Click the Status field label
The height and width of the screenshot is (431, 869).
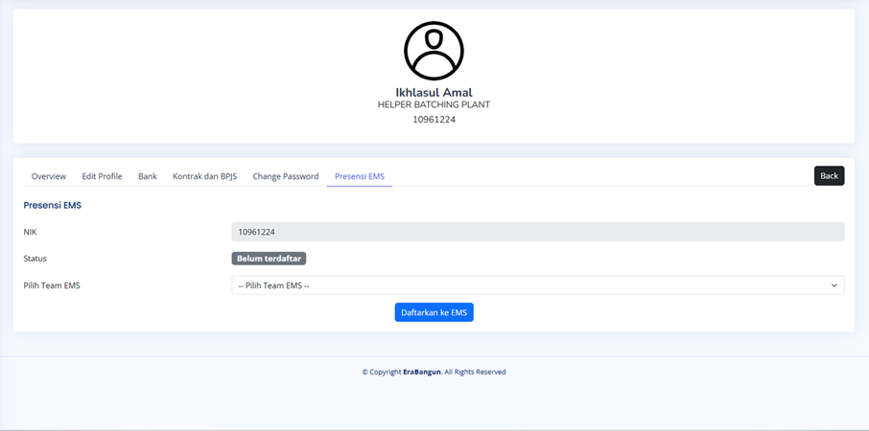pos(35,259)
